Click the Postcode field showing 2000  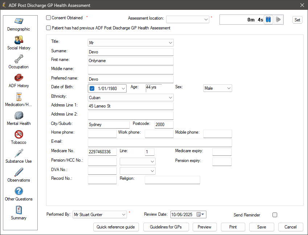point(164,125)
